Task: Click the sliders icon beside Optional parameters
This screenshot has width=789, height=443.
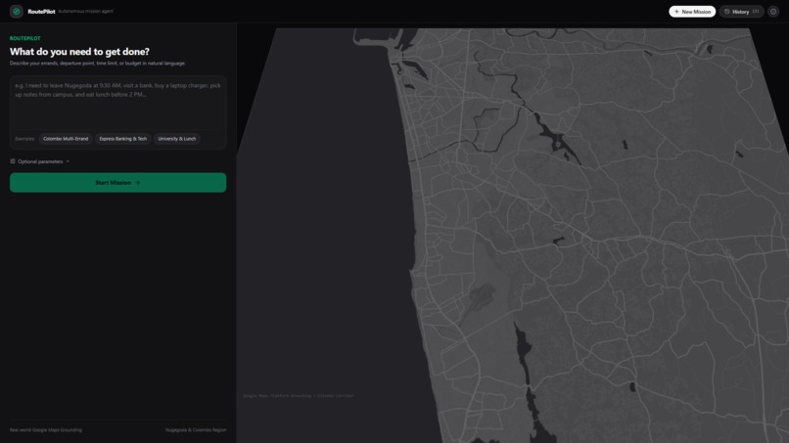Action: [13, 161]
